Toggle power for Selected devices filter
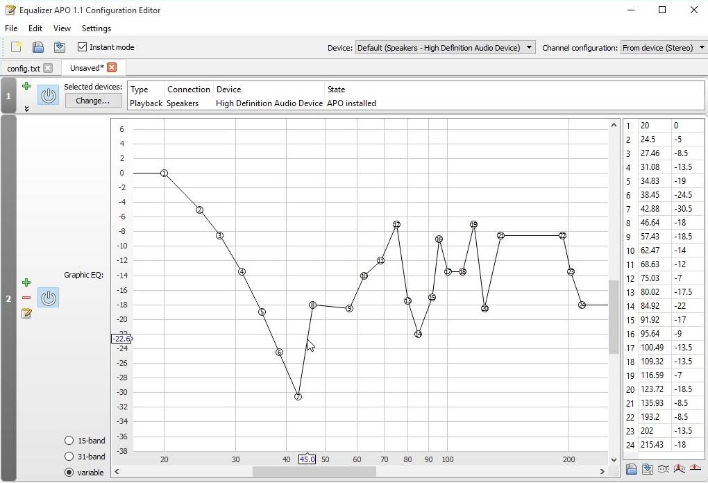This screenshot has height=483, width=708. tap(49, 95)
